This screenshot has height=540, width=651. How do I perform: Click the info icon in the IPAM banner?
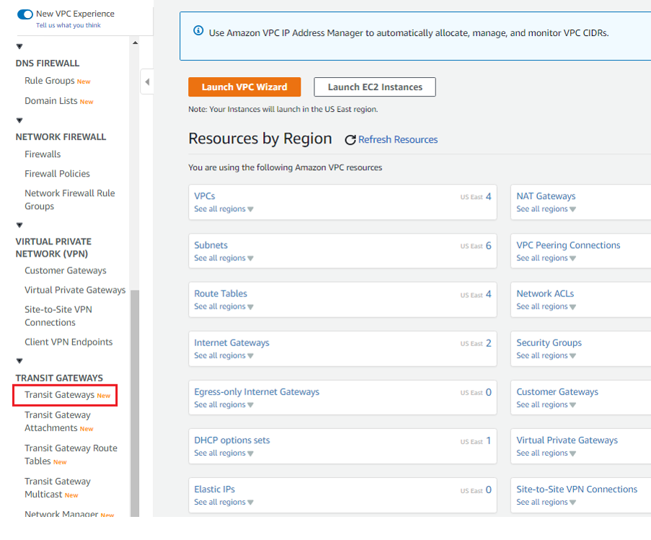coord(198,31)
